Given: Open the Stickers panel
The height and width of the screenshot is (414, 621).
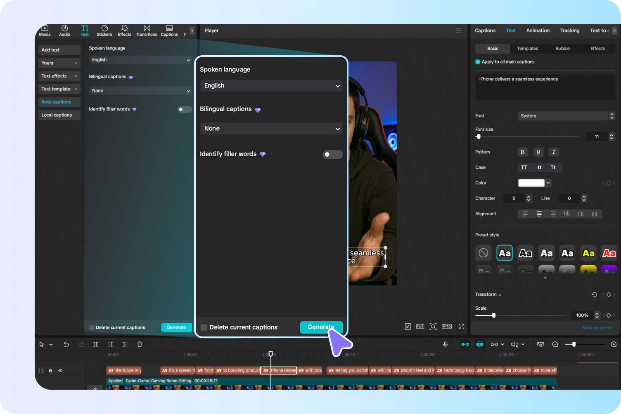Looking at the screenshot, I should 104,31.
